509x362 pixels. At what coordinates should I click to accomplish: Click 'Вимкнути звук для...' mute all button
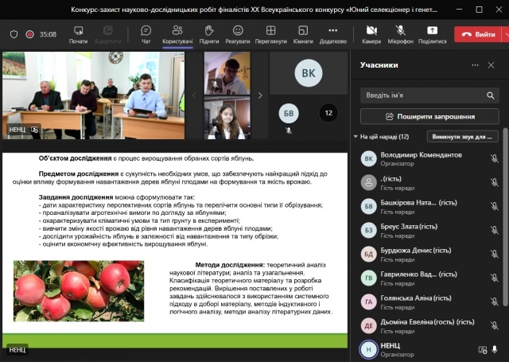[x=462, y=137]
